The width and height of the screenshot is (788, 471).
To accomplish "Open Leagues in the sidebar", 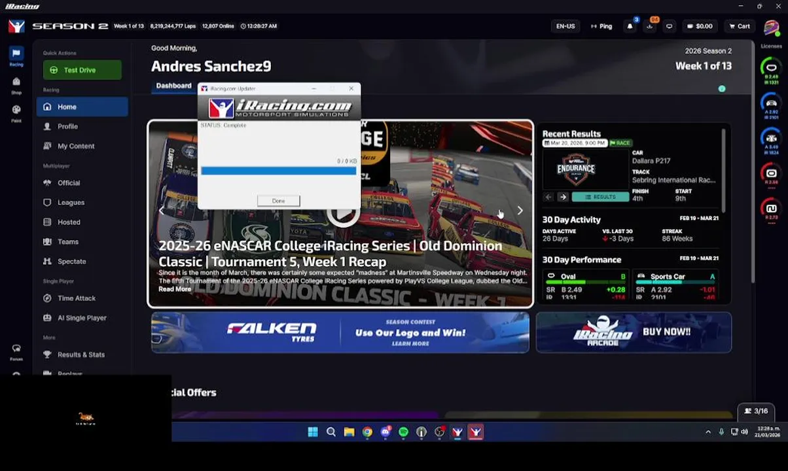I will pyautogui.click(x=82, y=202).
